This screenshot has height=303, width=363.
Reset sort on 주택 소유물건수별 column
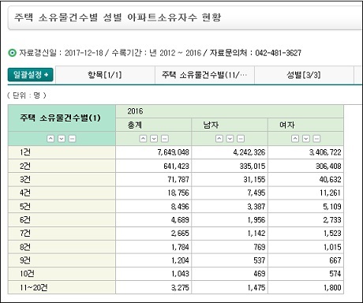pos(72,139)
